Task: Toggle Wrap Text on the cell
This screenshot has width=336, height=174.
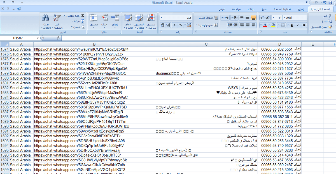Action: 208,18
